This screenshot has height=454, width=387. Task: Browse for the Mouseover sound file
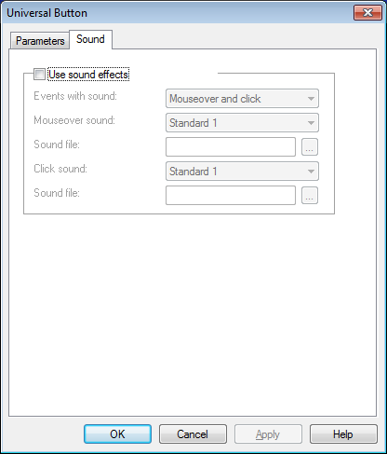click(x=310, y=147)
